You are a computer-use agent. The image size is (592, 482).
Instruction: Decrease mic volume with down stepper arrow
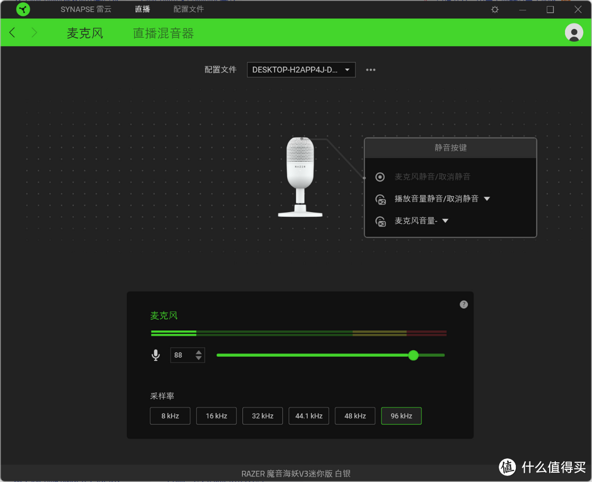tap(198, 358)
